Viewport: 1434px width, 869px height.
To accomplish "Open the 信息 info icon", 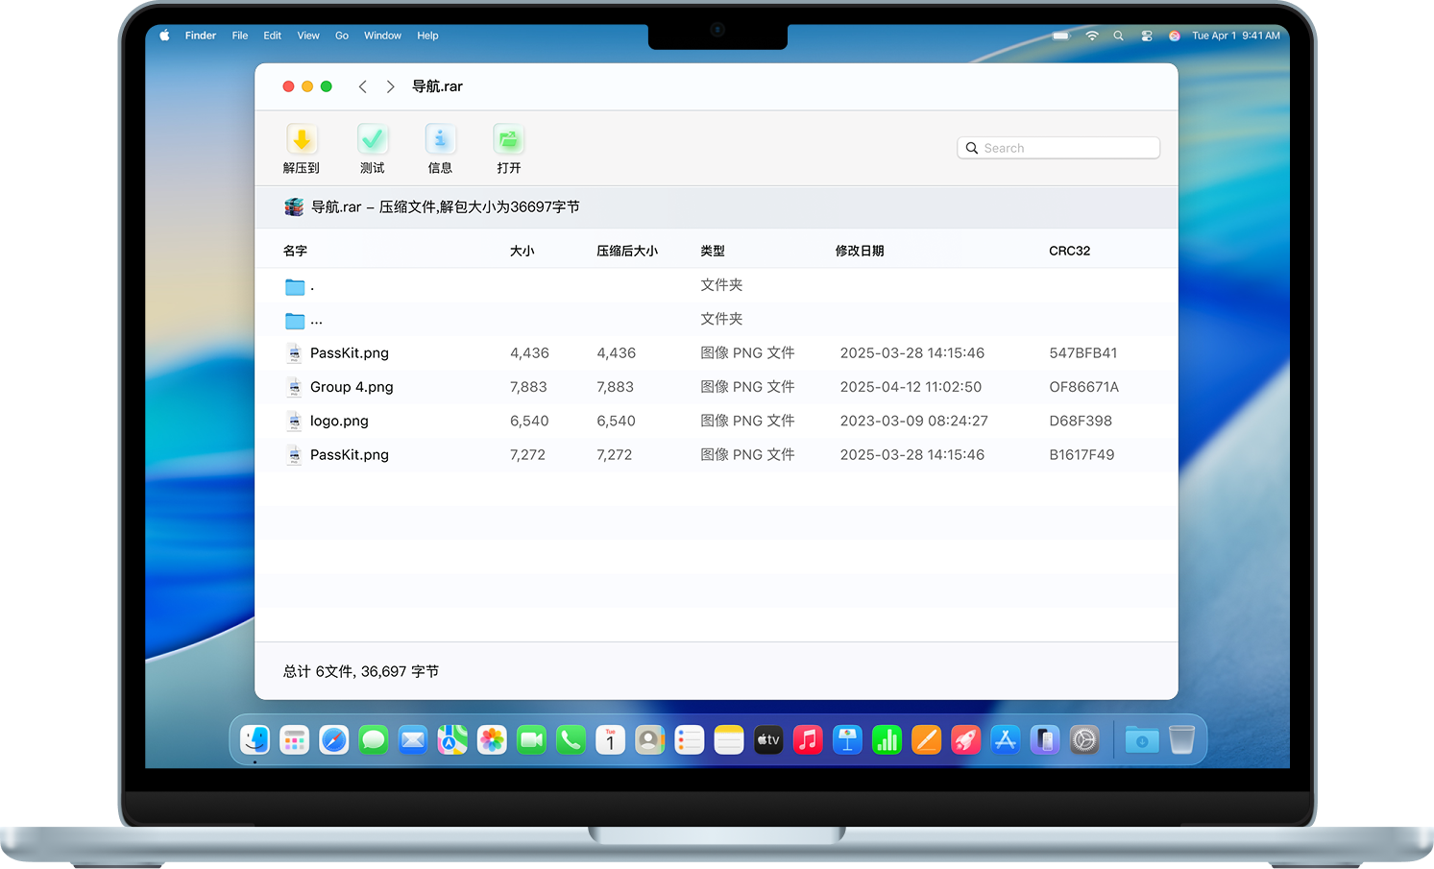I will (x=440, y=140).
